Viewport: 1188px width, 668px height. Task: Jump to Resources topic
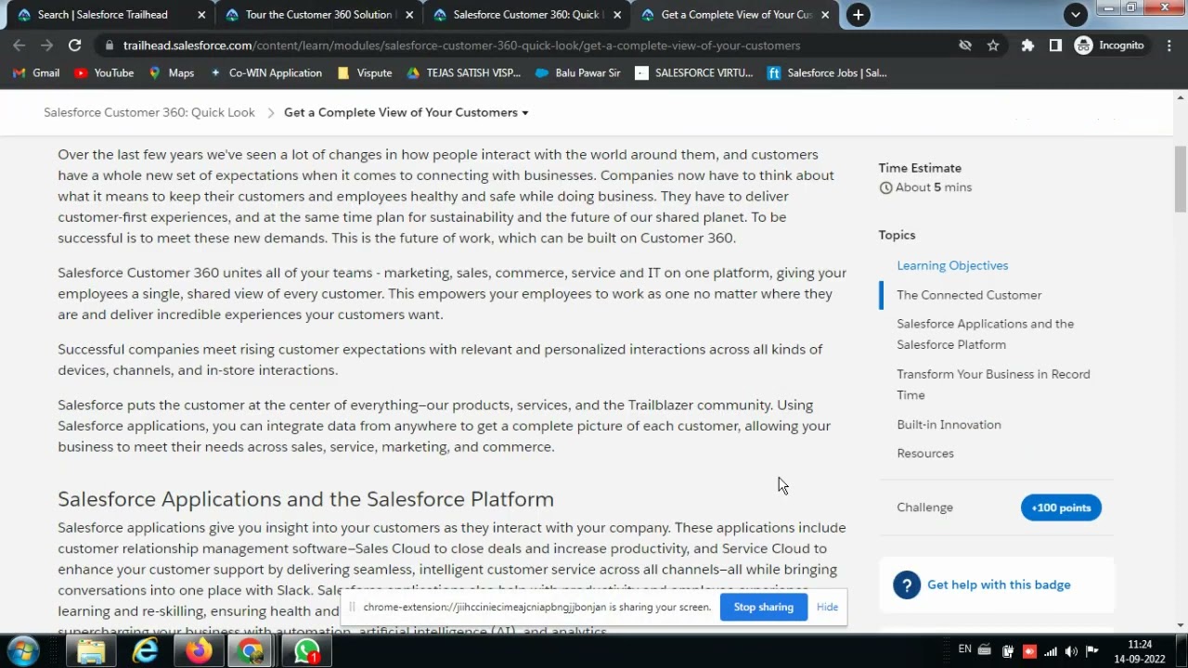coord(925,454)
